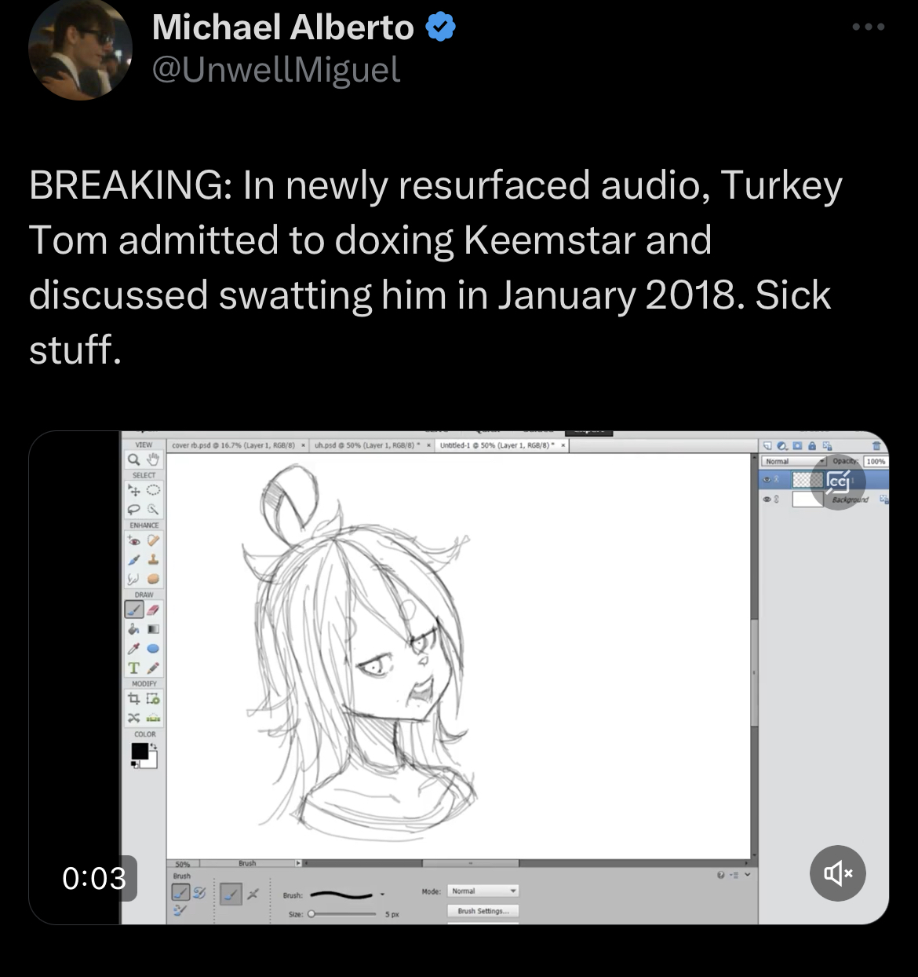Pick the Eraser tool in Draw section
Image resolution: width=918 pixels, height=977 pixels.
point(153,609)
